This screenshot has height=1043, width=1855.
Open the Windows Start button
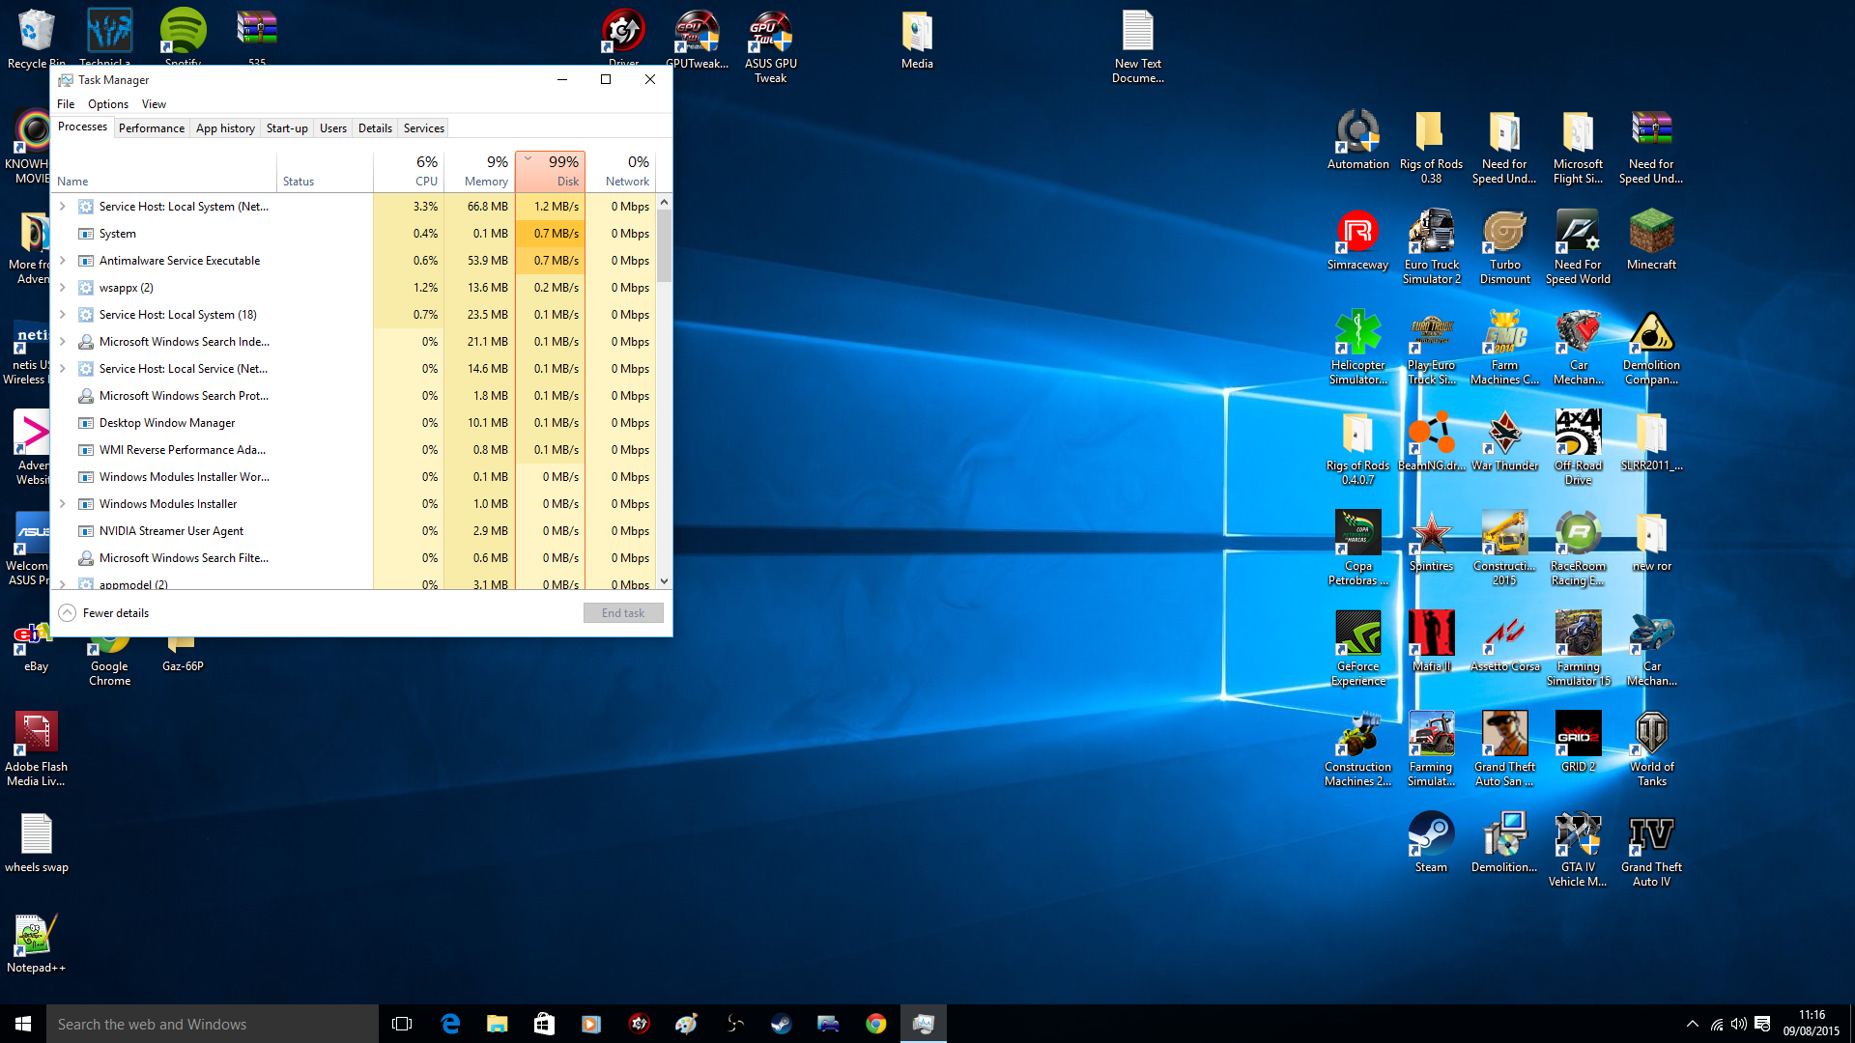coord(23,1024)
